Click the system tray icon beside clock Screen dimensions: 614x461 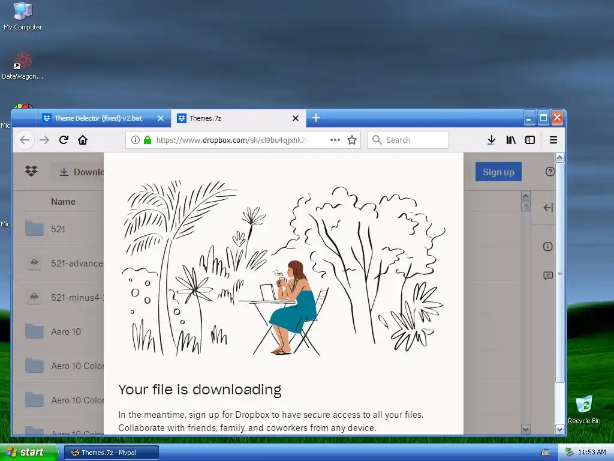coord(570,452)
